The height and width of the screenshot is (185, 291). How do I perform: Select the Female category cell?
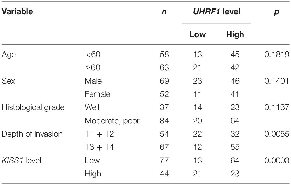coord(97,94)
